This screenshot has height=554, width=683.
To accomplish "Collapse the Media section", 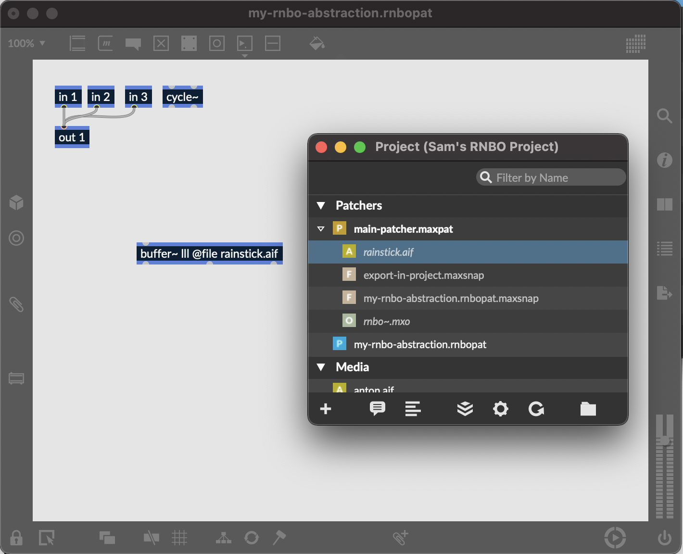I will click(321, 367).
